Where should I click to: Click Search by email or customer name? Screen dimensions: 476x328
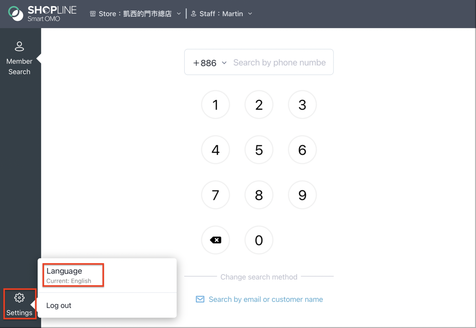pos(266,299)
